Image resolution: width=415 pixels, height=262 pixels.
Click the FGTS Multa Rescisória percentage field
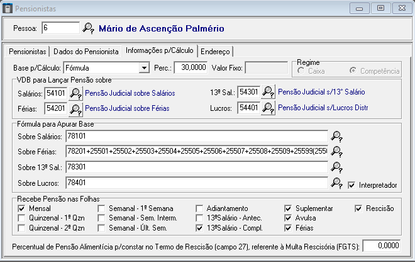(382, 246)
